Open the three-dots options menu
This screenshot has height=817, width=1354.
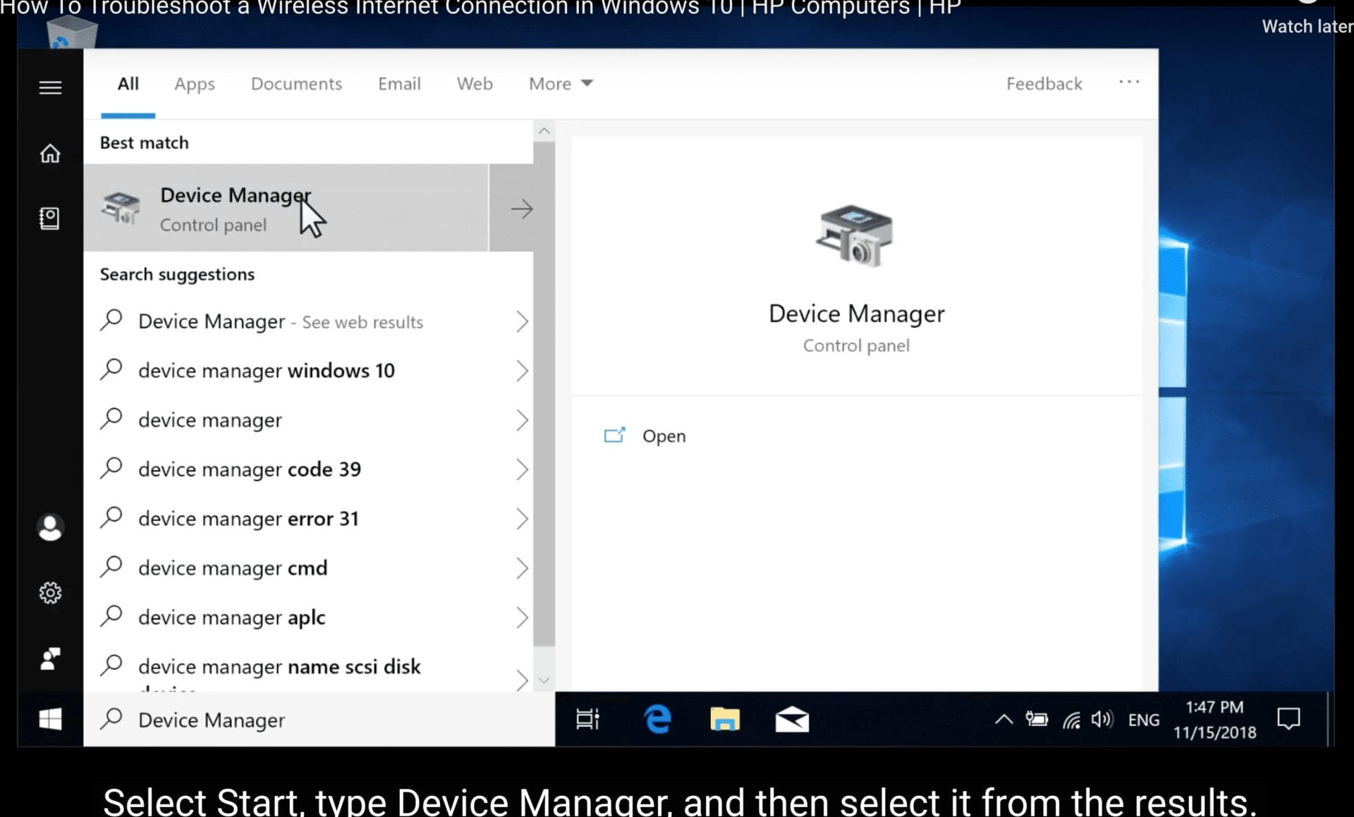[1129, 82]
